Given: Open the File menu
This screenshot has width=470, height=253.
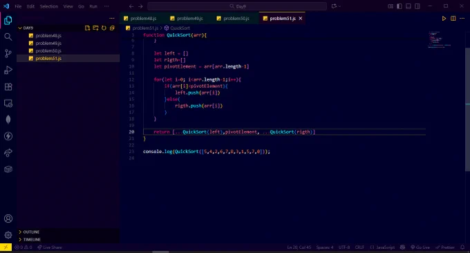Looking at the screenshot, I should (x=18, y=6).
